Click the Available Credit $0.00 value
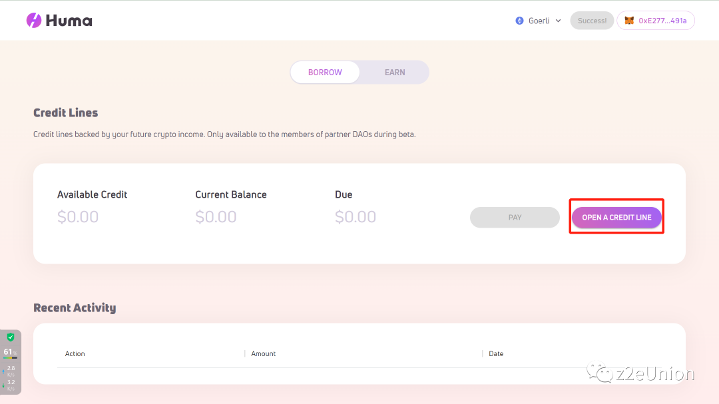This screenshot has width=719, height=404. tap(78, 217)
